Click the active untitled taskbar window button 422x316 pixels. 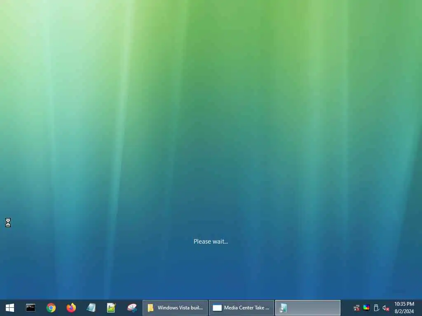(308, 308)
